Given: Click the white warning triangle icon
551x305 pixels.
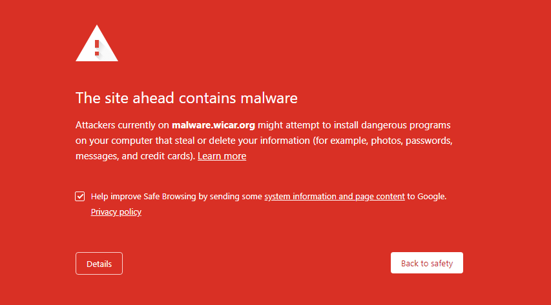Looking at the screenshot, I should point(97,43).
